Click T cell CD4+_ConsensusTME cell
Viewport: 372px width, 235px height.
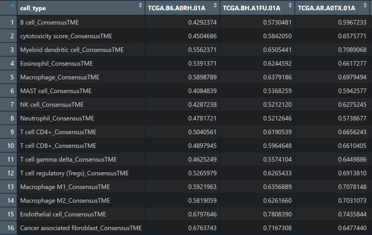(x=58, y=132)
